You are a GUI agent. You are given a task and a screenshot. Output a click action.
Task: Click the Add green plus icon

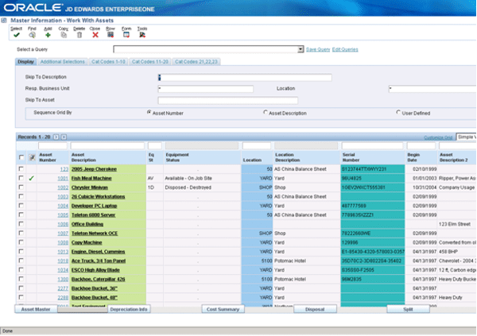click(x=48, y=35)
